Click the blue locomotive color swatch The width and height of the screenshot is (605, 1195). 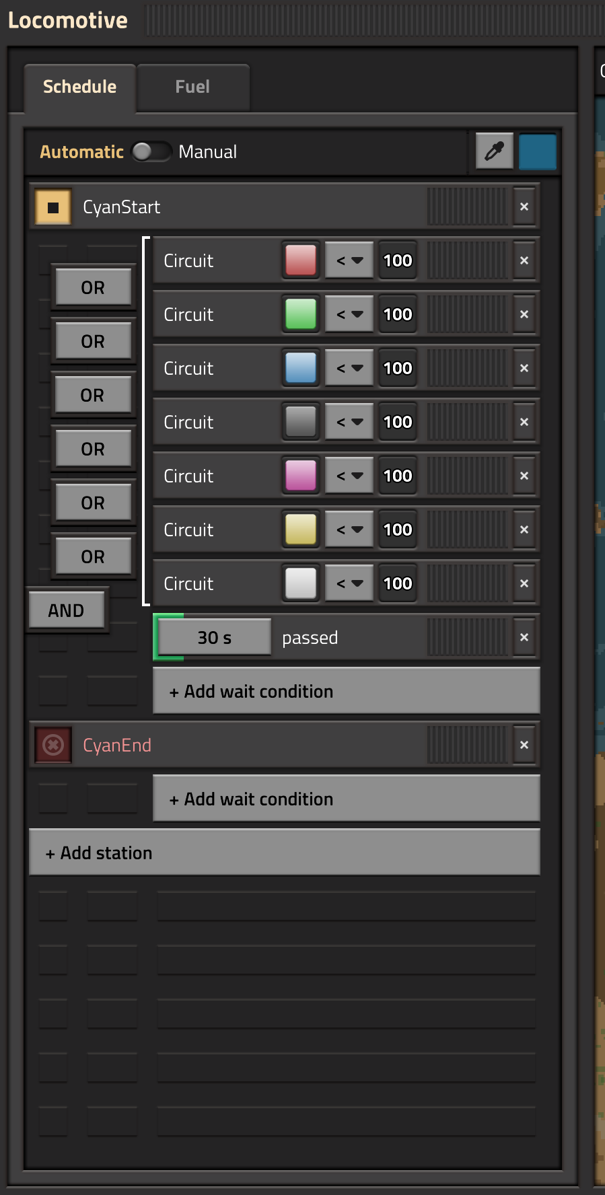(x=538, y=151)
